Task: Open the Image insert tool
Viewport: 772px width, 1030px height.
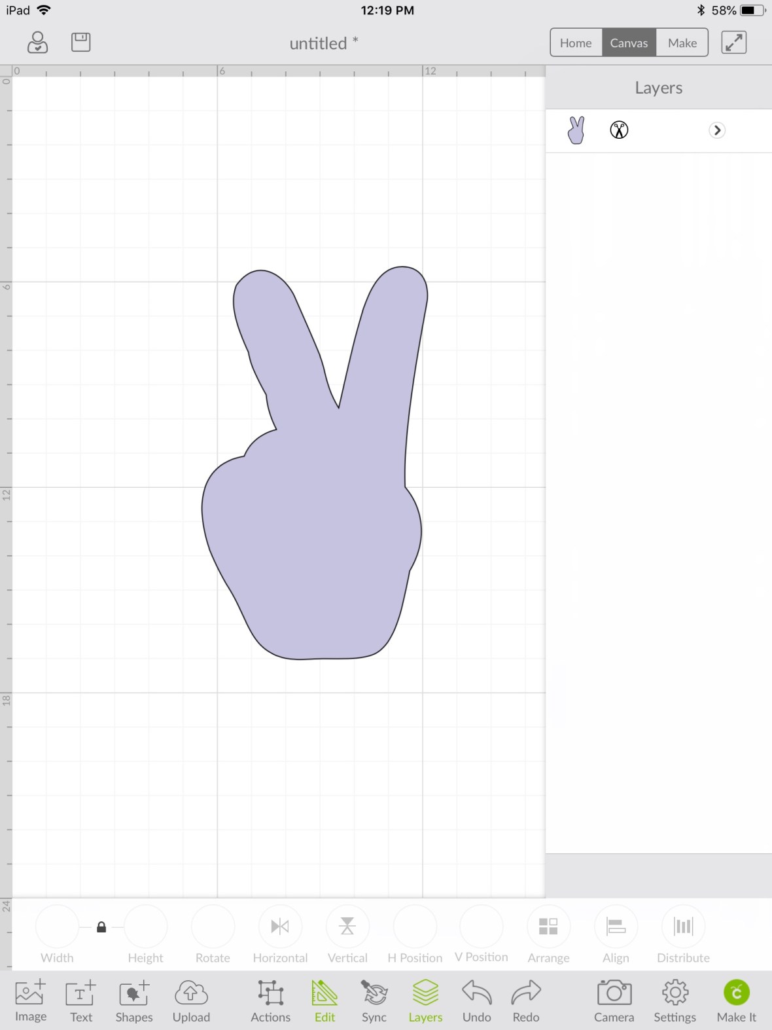Action: click(30, 999)
